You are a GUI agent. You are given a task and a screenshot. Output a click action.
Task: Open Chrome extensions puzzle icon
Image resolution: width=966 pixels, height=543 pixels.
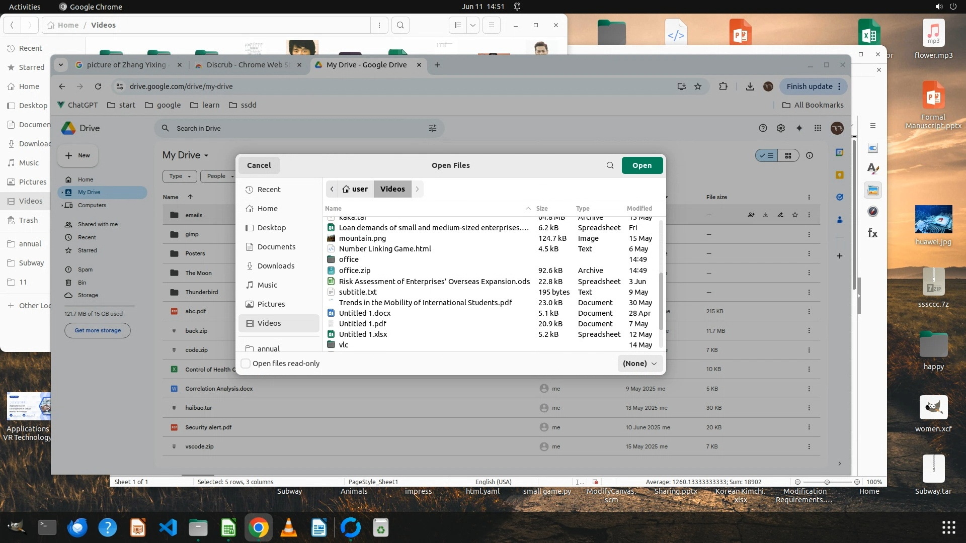(x=723, y=86)
